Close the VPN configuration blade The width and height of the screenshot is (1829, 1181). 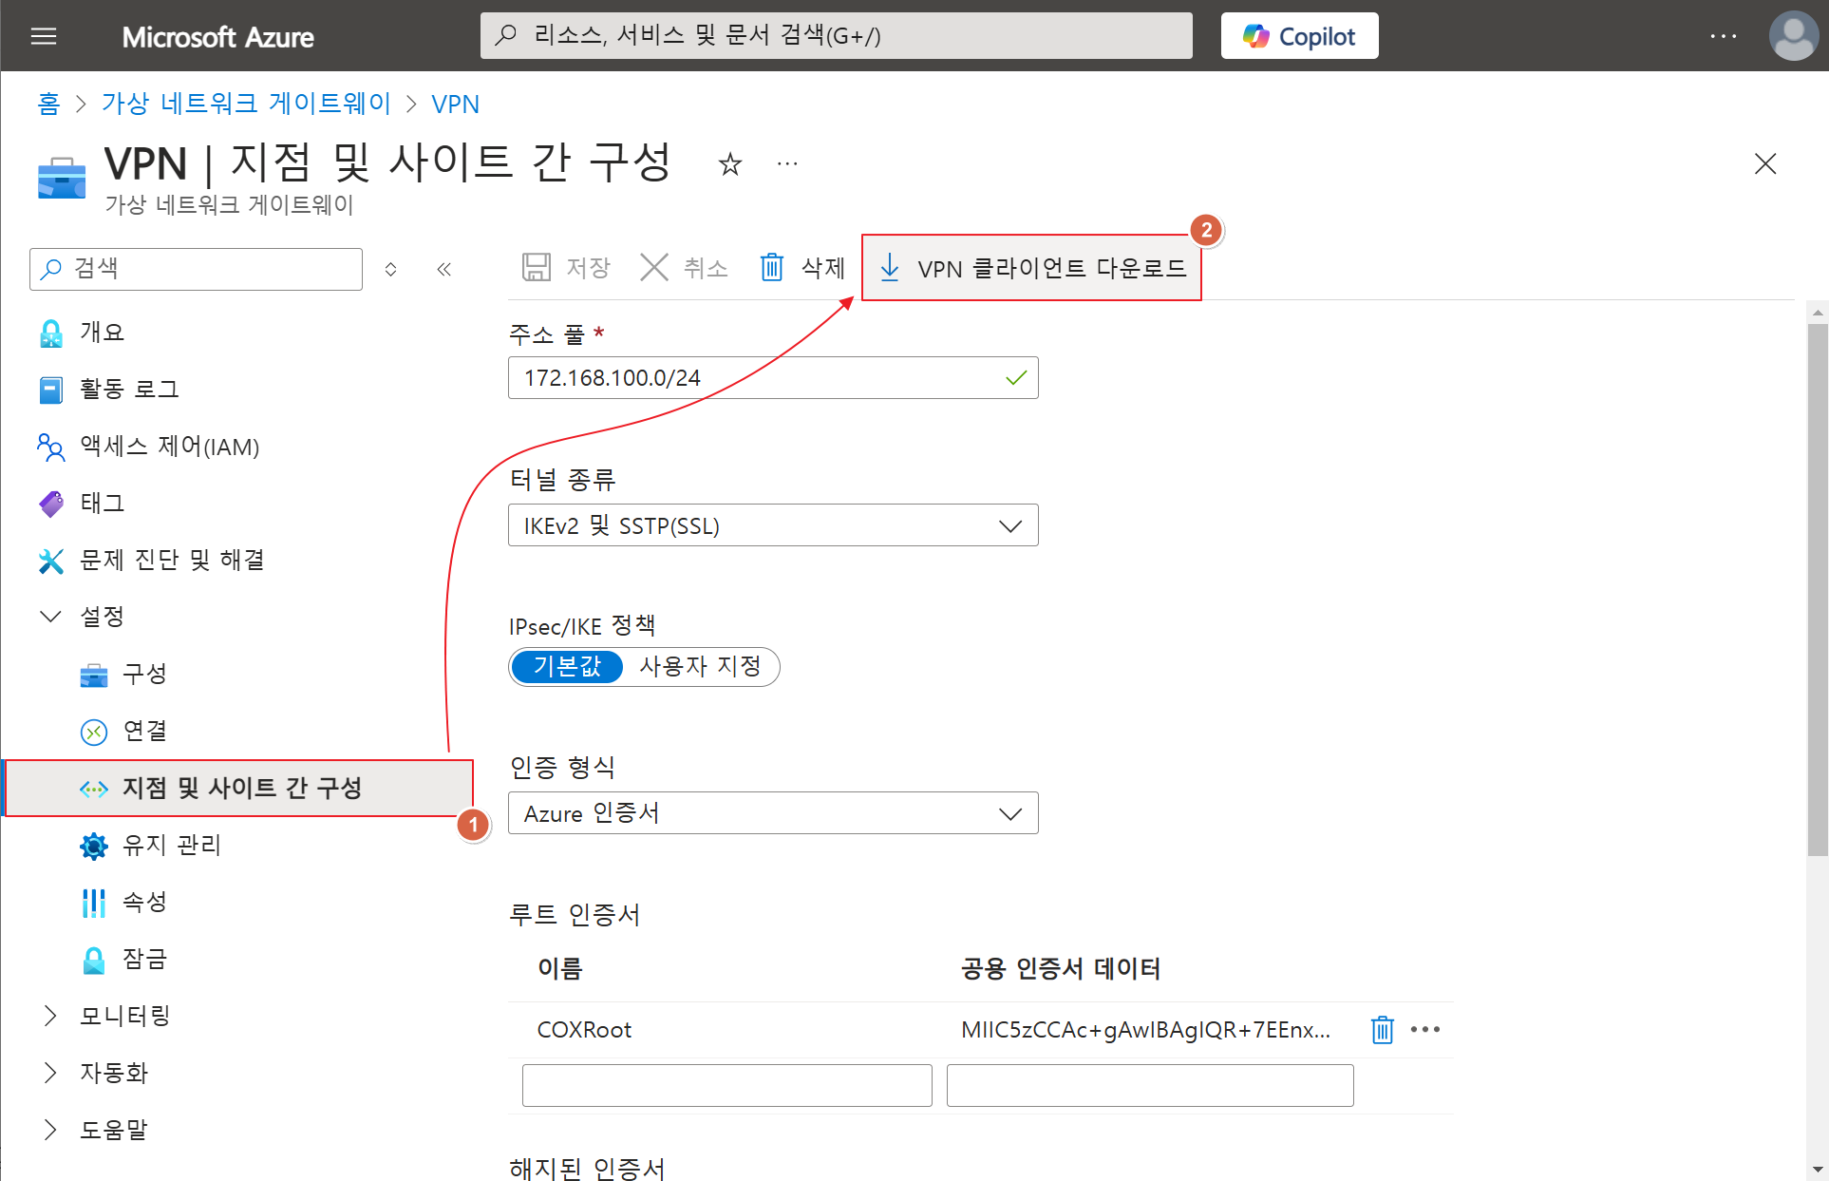click(x=1764, y=163)
